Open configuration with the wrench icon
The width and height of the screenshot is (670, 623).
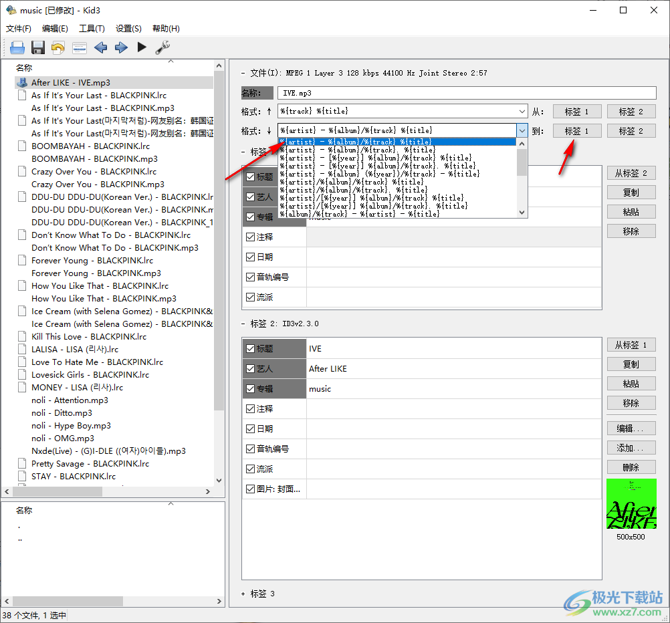pos(162,47)
